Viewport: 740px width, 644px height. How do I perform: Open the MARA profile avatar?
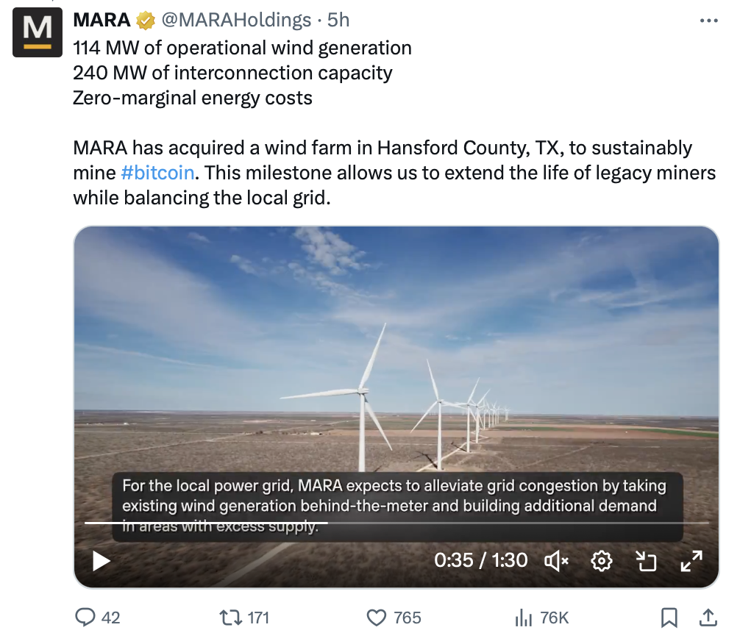point(38,32)
